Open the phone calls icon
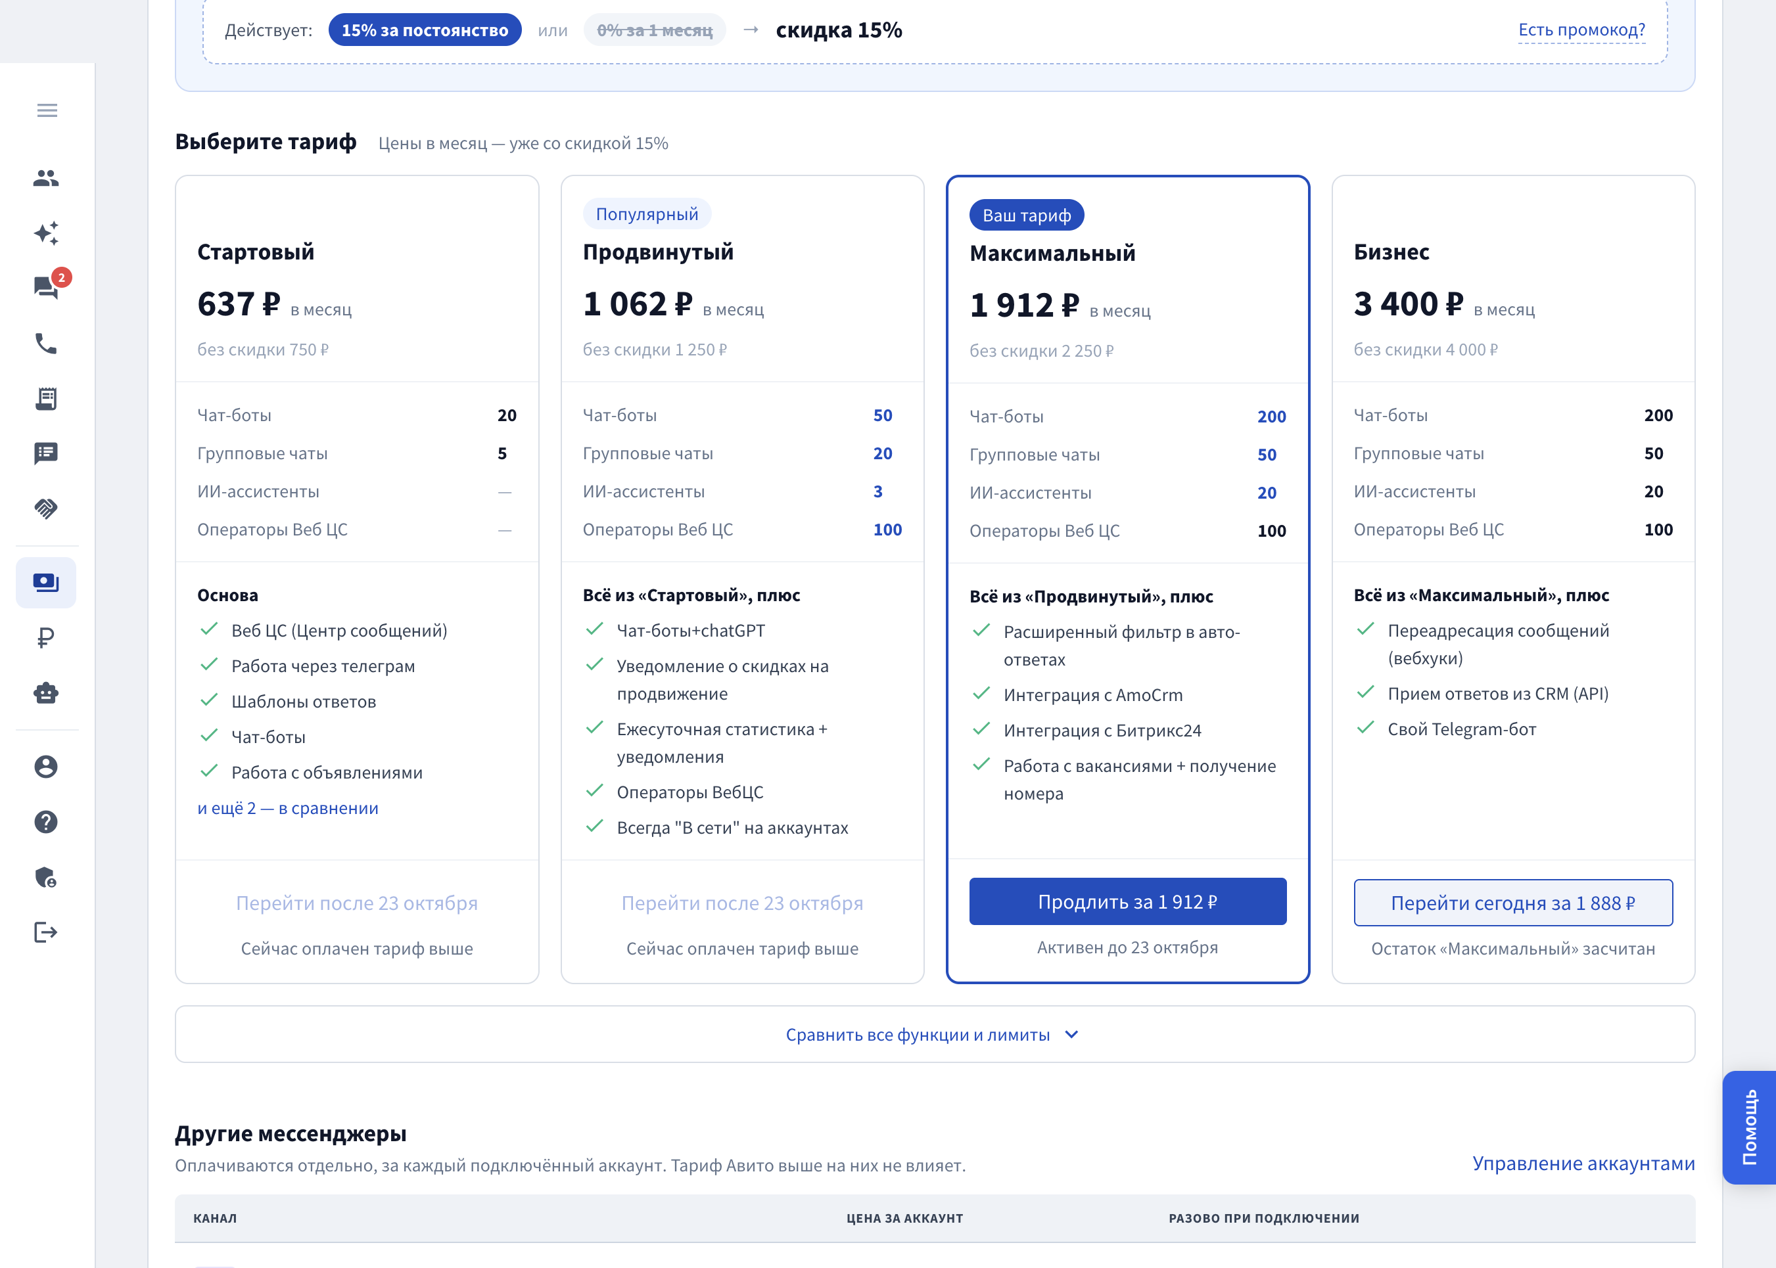 pos(46,344)
